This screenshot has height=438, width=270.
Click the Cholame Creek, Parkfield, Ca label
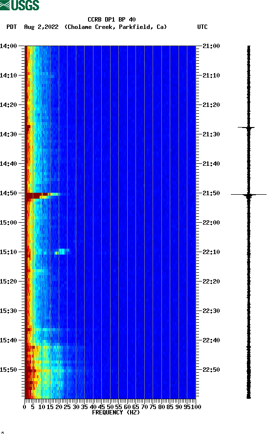click(x=115, y=27)
